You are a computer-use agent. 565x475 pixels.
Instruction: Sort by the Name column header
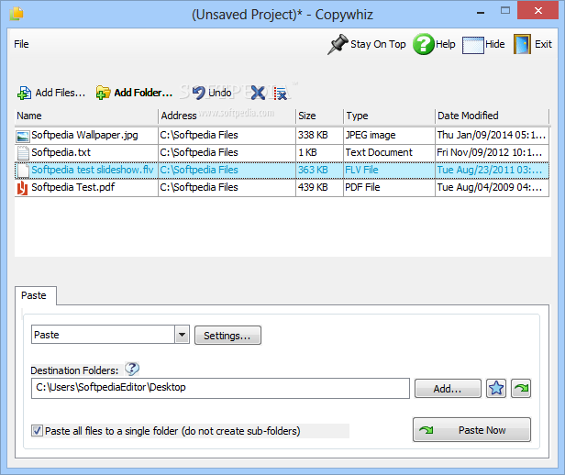(86, 116)
